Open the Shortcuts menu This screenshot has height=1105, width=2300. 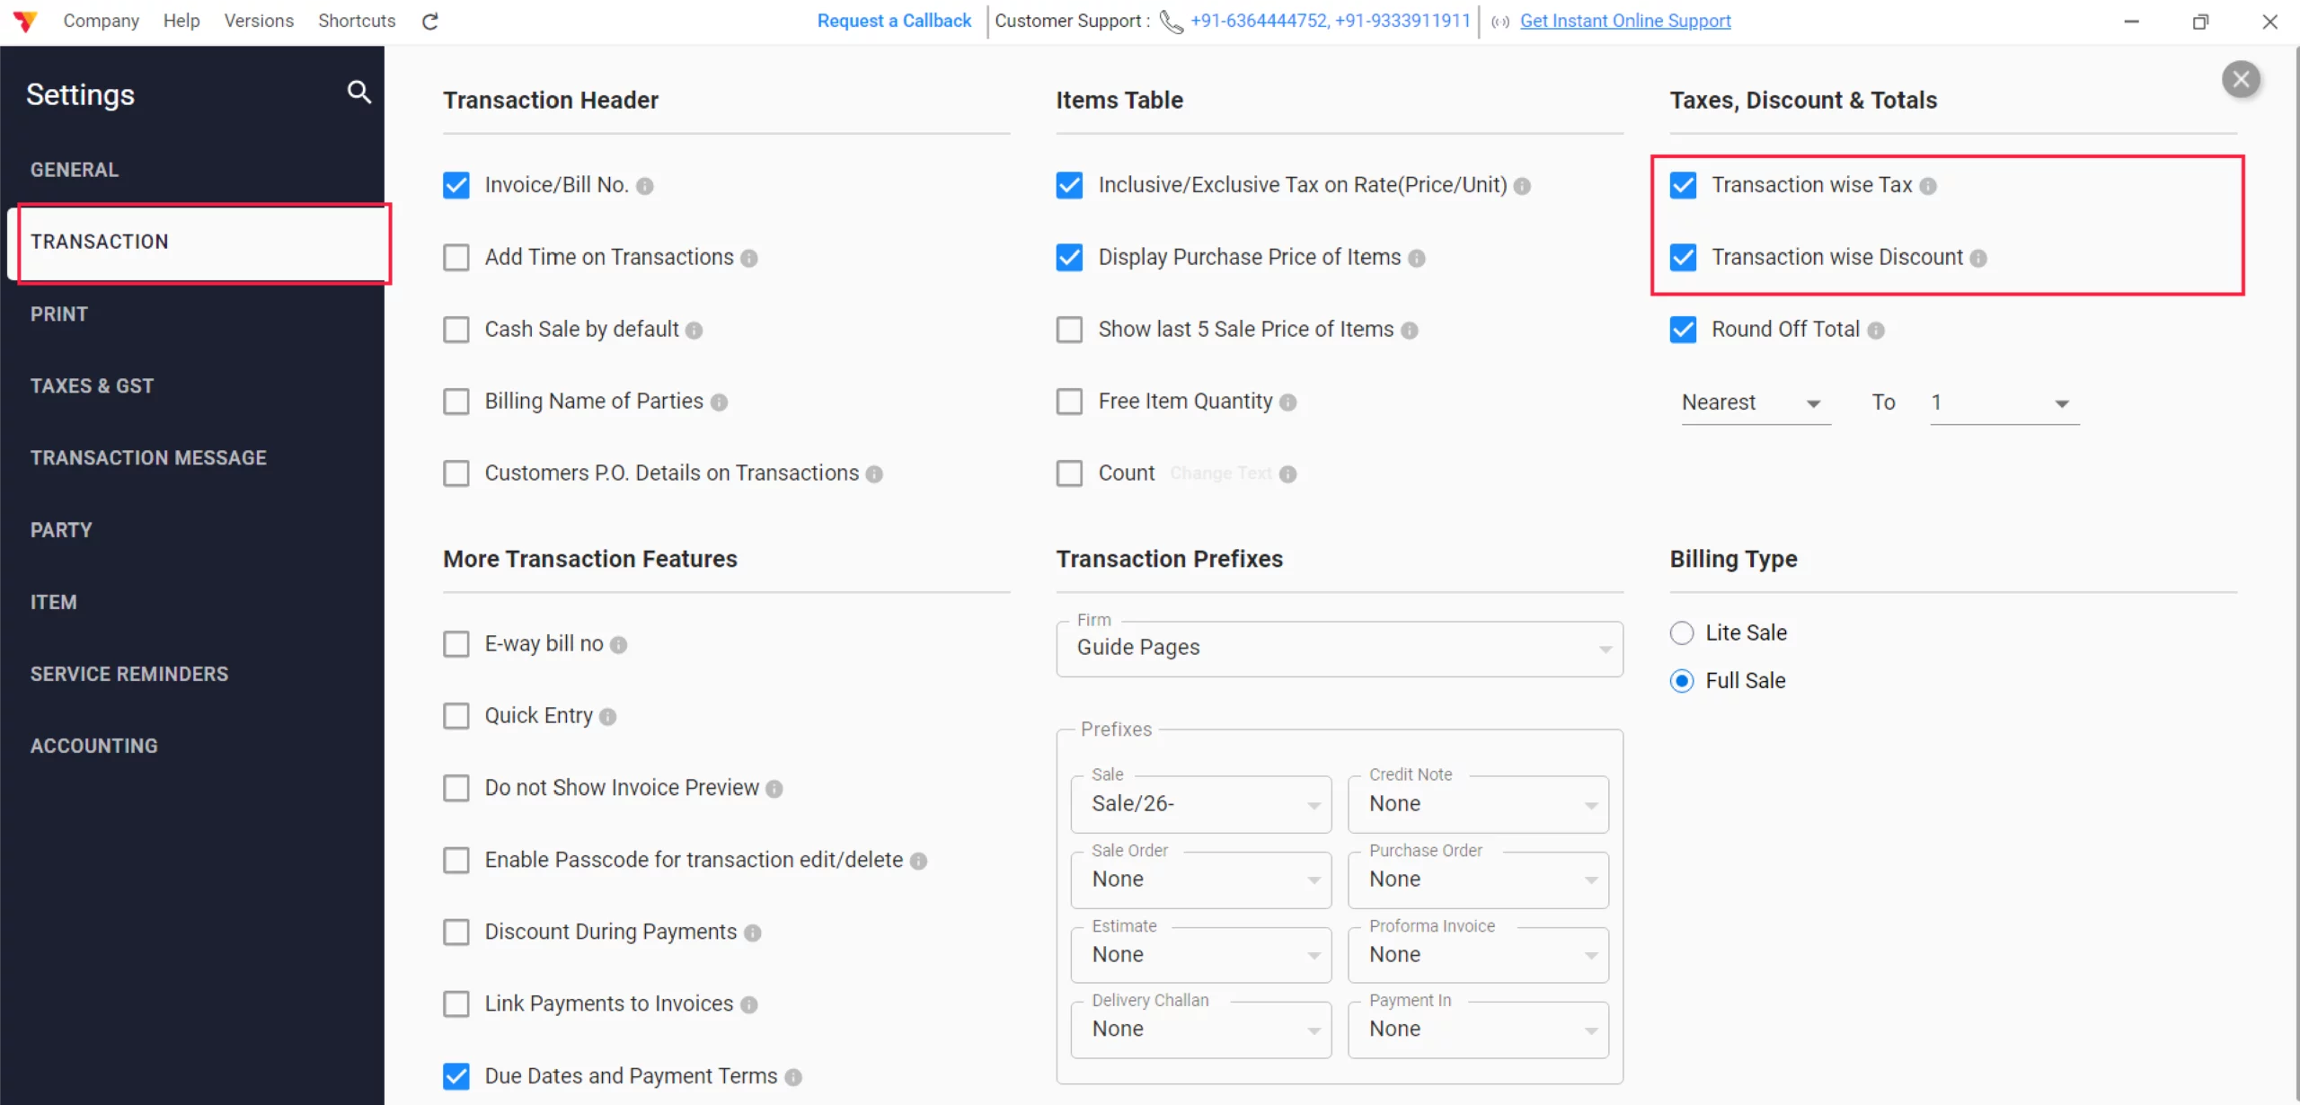pyautogui.click(x=357, y=21)
